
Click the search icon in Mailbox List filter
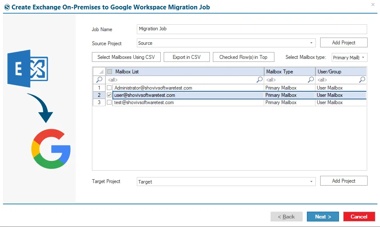259,79
